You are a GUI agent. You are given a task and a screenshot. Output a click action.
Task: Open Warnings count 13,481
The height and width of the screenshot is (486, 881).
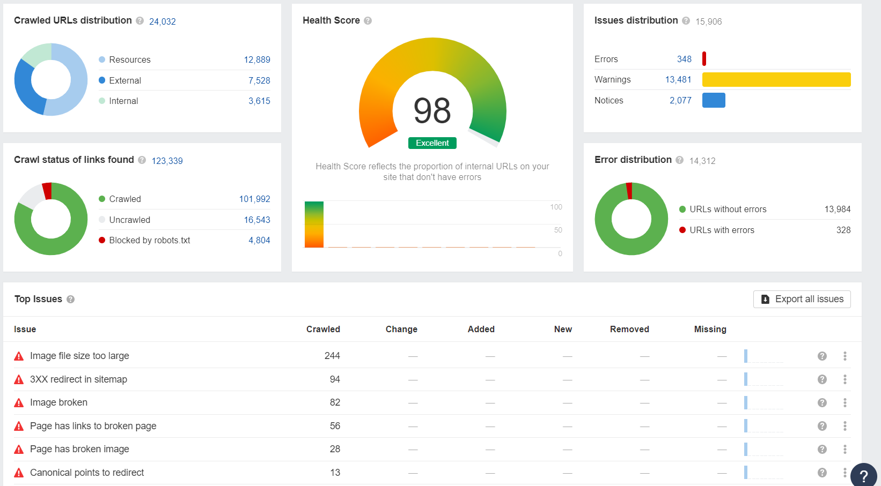[x=678, y=79]
